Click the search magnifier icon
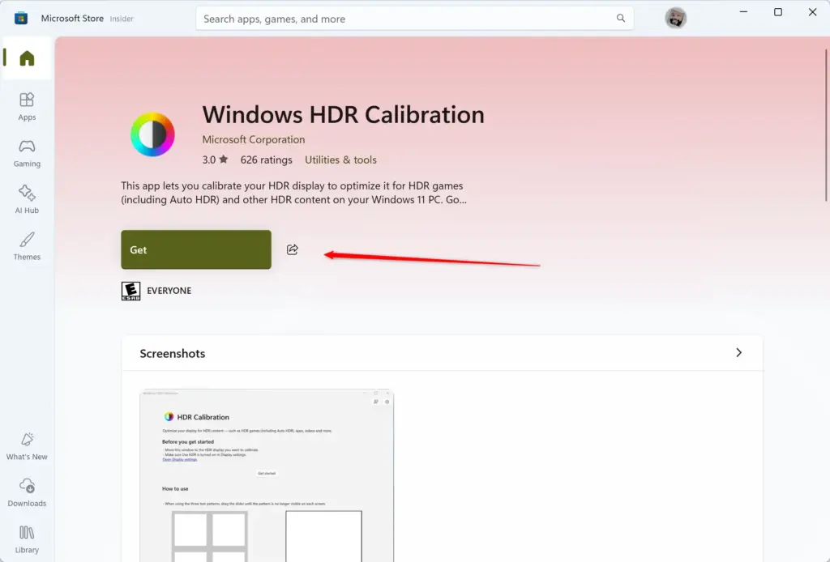The image size is (830, 562). click(x=620, y=19)
